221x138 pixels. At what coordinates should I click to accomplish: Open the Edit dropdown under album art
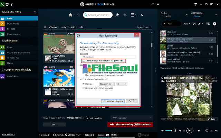coord(213,119)
